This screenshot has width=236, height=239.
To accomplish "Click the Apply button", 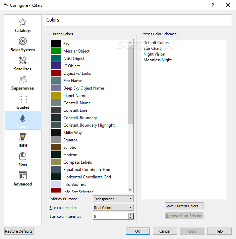I will [x=192, y=231].
